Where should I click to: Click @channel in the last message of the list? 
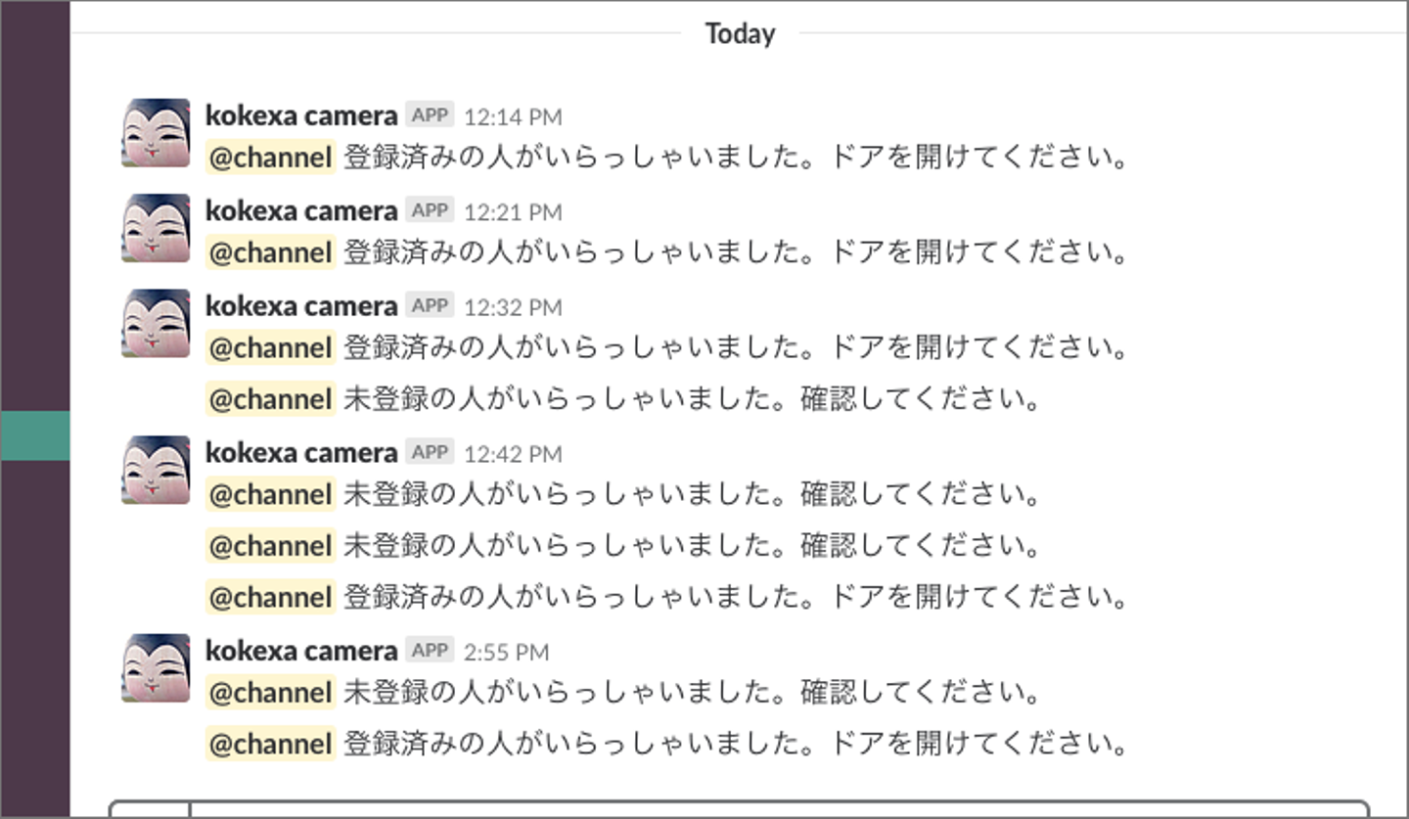270,744
